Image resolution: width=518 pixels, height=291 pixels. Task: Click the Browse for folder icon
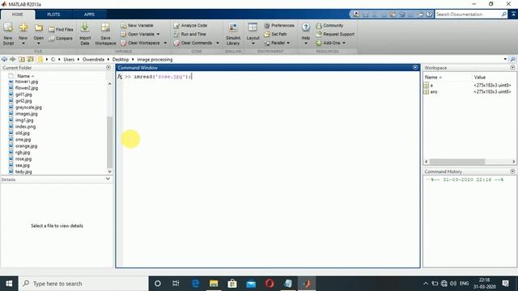(x=31, y=59)
